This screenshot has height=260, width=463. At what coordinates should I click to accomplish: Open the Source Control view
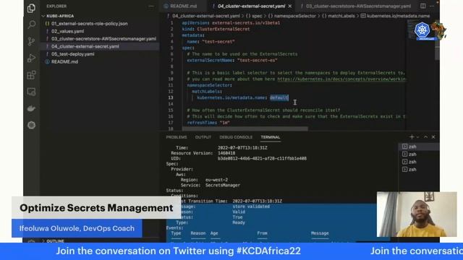31,41
